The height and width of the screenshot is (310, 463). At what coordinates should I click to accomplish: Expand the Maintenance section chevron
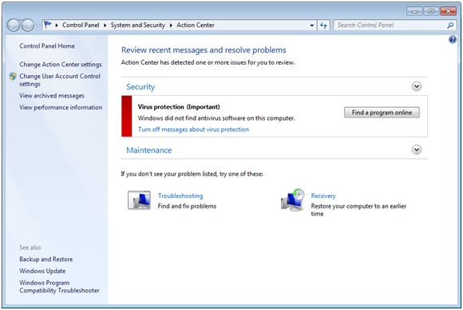coord(417,150)
